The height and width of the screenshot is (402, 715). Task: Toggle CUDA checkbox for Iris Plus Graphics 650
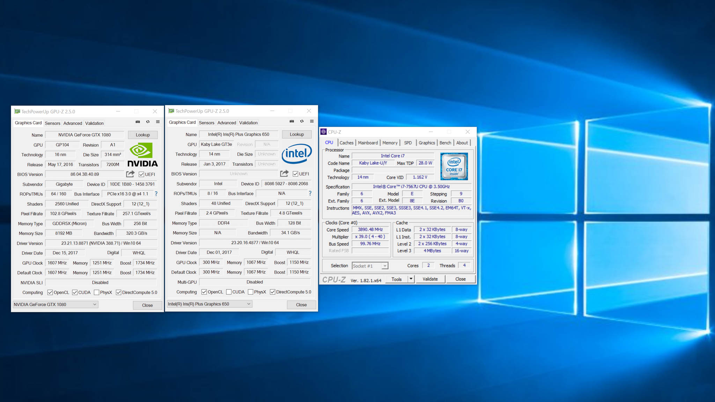coord(229,292)
